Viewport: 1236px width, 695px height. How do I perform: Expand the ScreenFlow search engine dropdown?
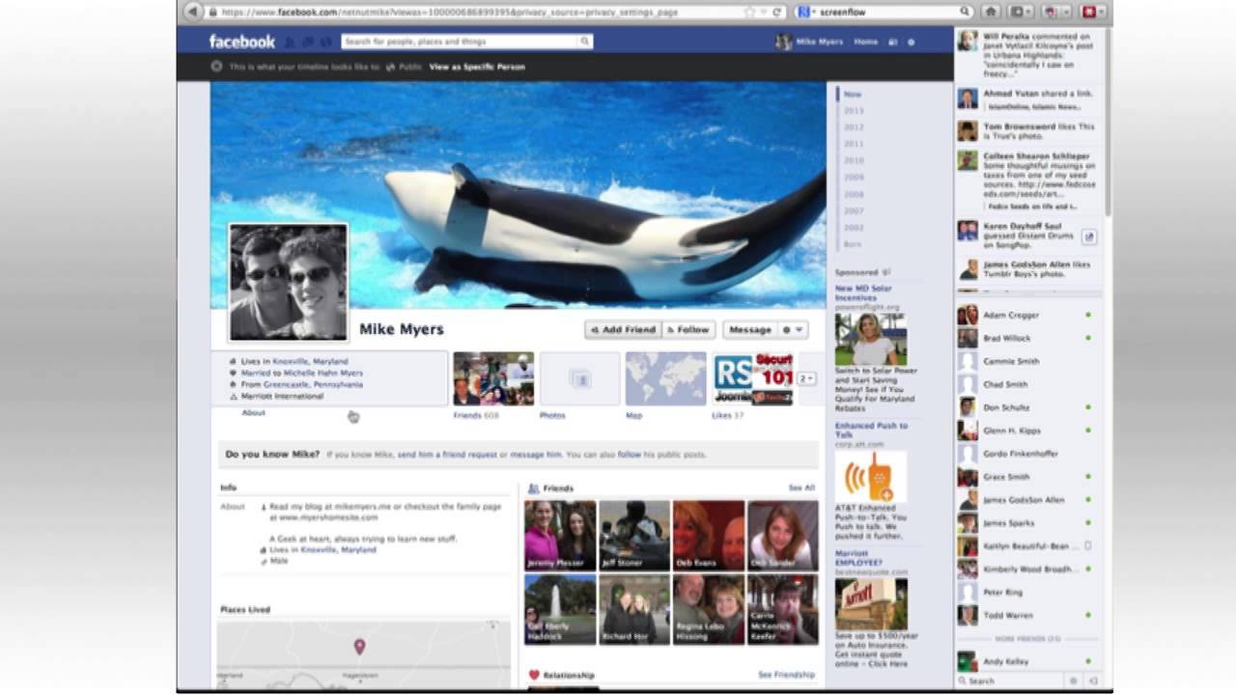[x=809, y=12]
